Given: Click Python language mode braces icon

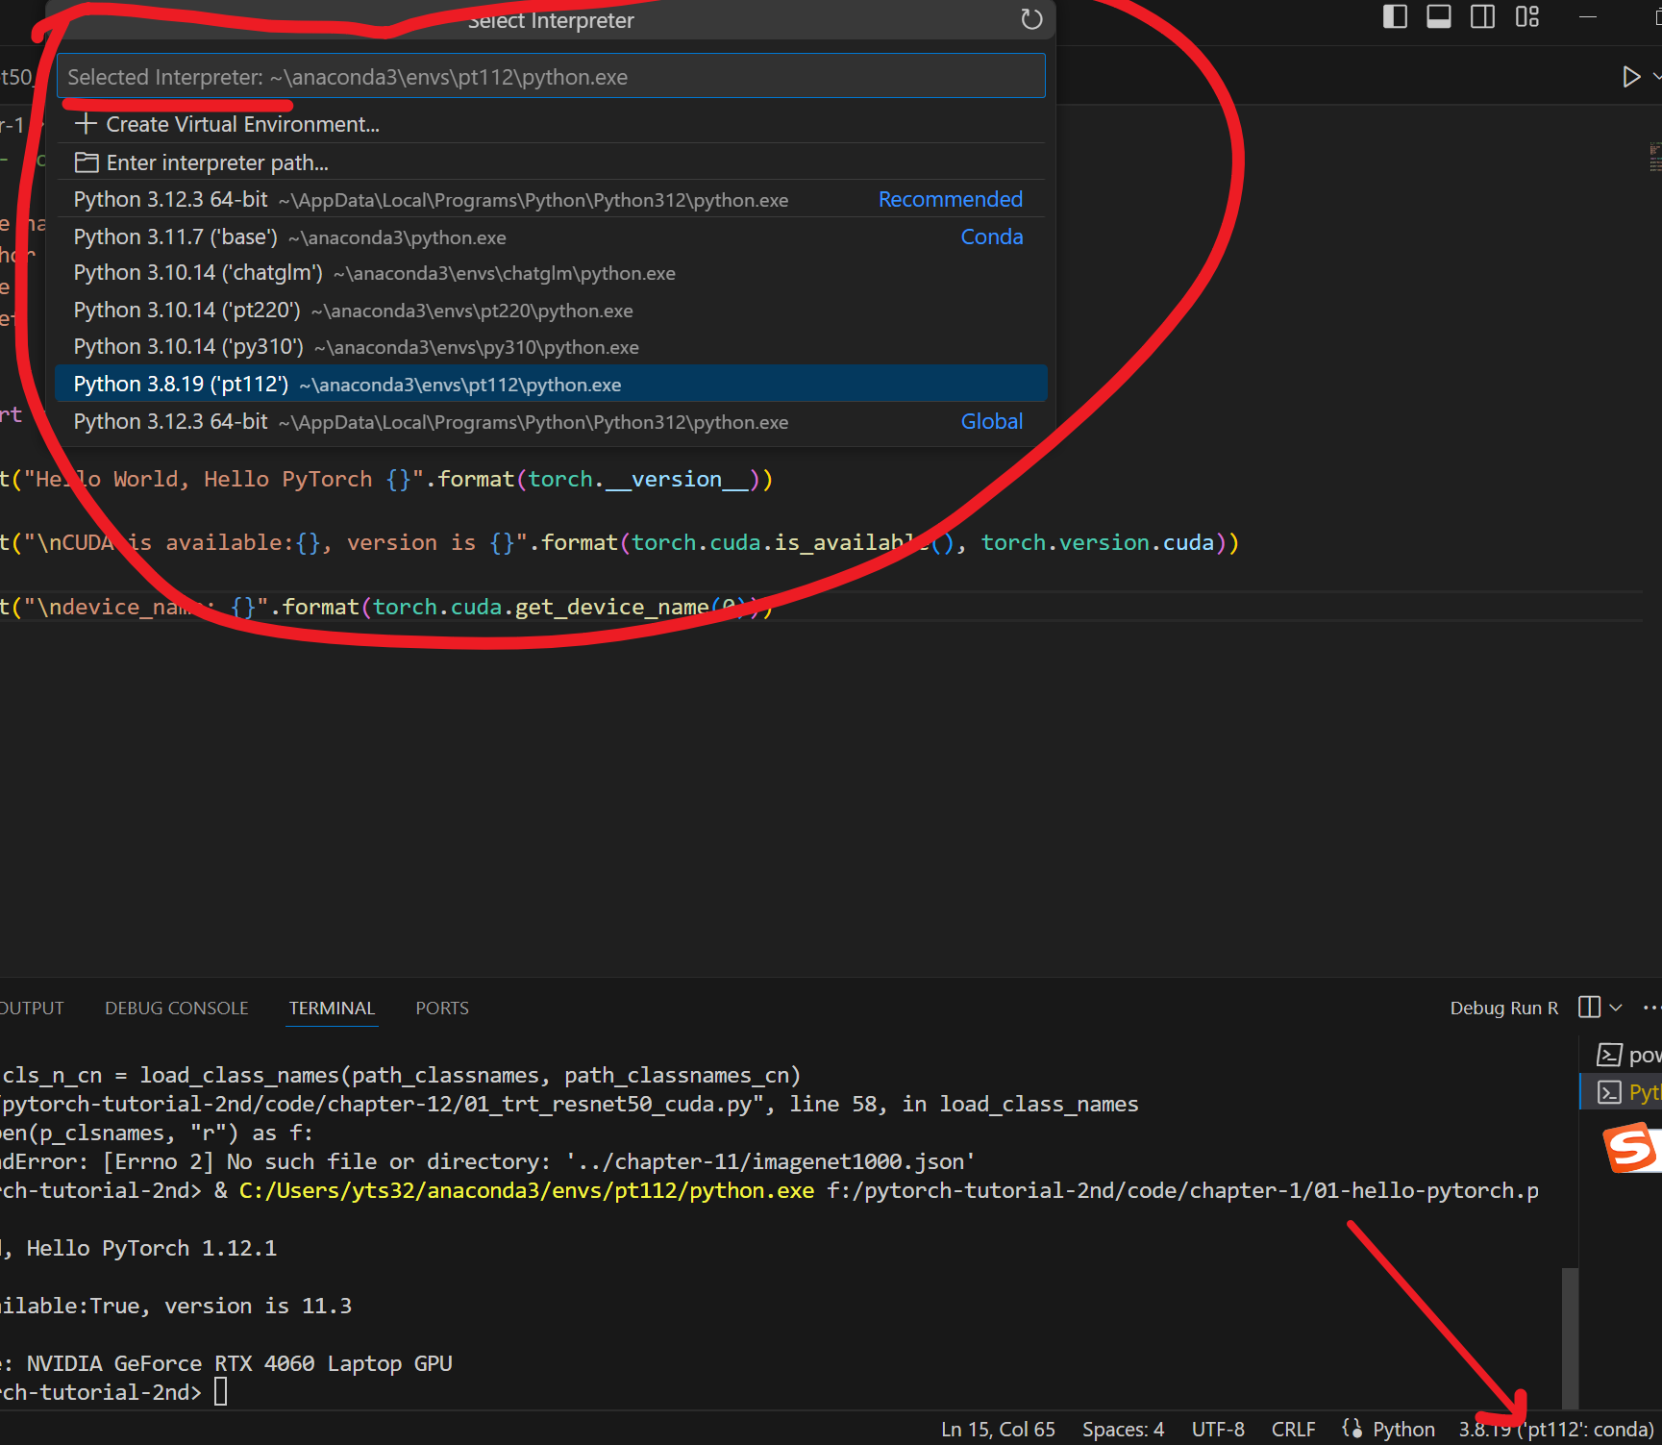Looking at the screenshot, I should (x=1352, y=1429).
